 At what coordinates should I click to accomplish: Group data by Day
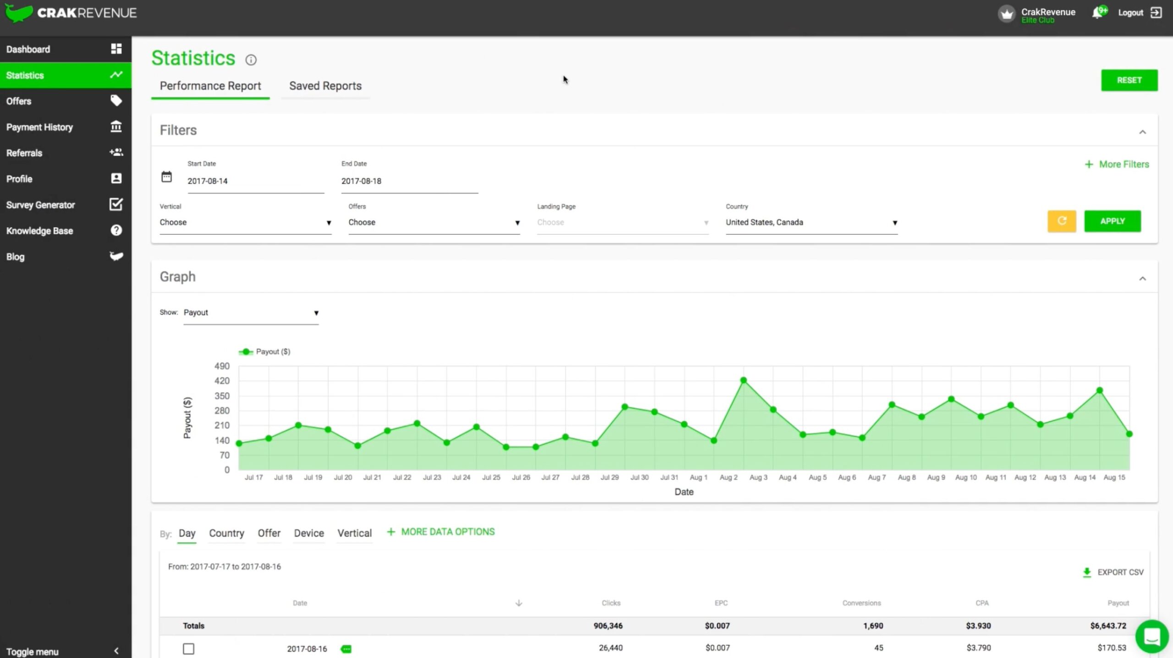pos(187,533)
